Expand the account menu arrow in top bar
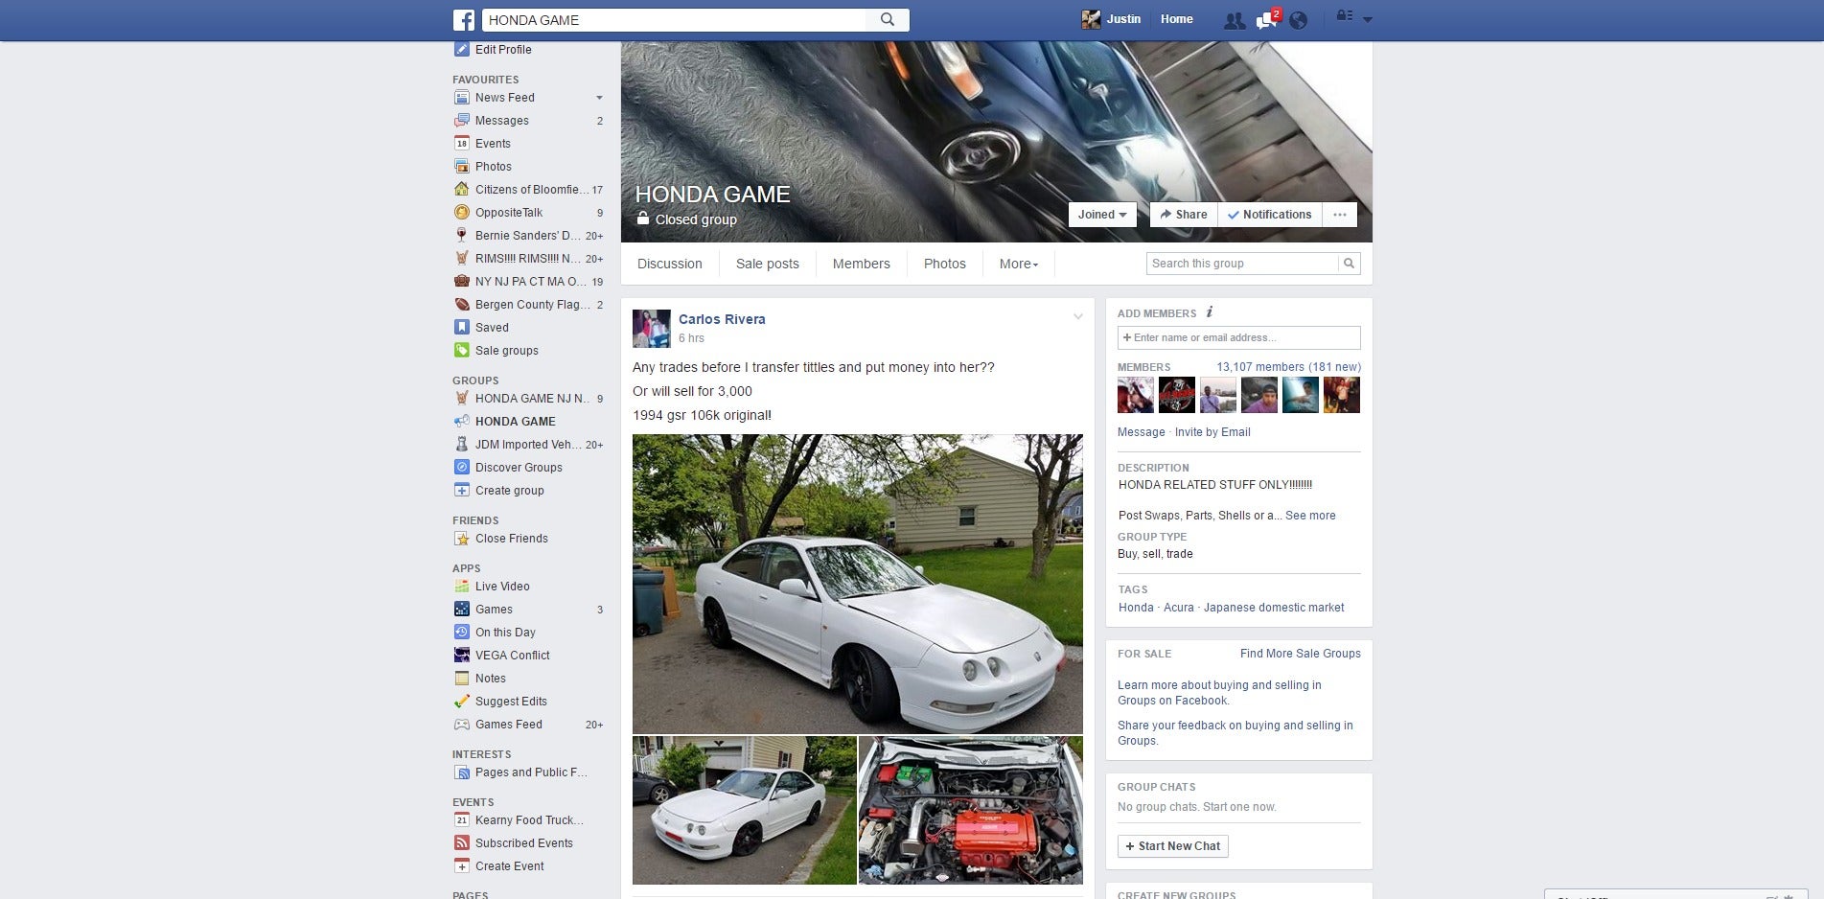This screenshot has width=1824, height=899. coord(1368,19)
